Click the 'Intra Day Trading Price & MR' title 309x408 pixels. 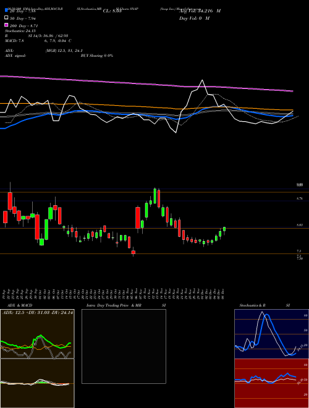[114, 305]
